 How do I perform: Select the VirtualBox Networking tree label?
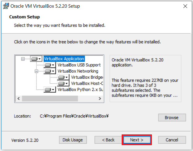(x=78, y=71)
